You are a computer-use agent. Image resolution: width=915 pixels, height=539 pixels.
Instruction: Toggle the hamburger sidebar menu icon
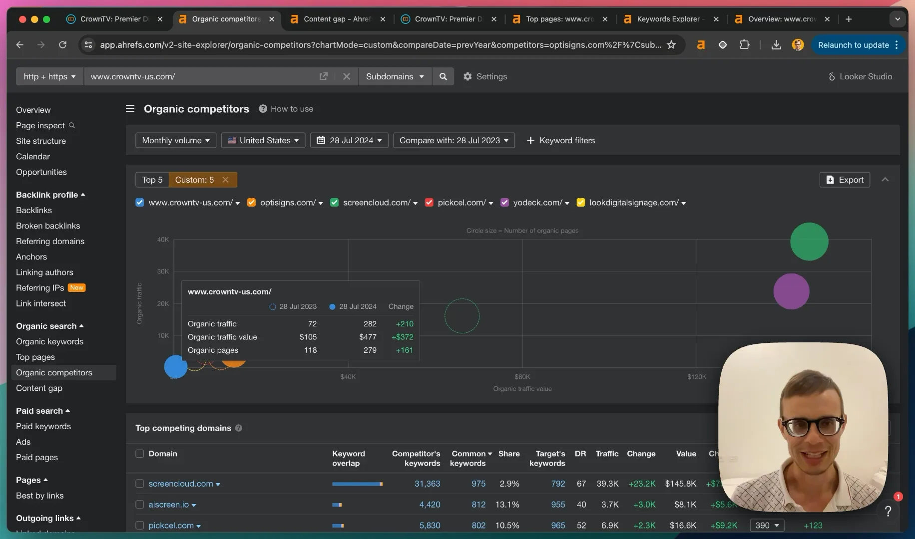(130, 108)
